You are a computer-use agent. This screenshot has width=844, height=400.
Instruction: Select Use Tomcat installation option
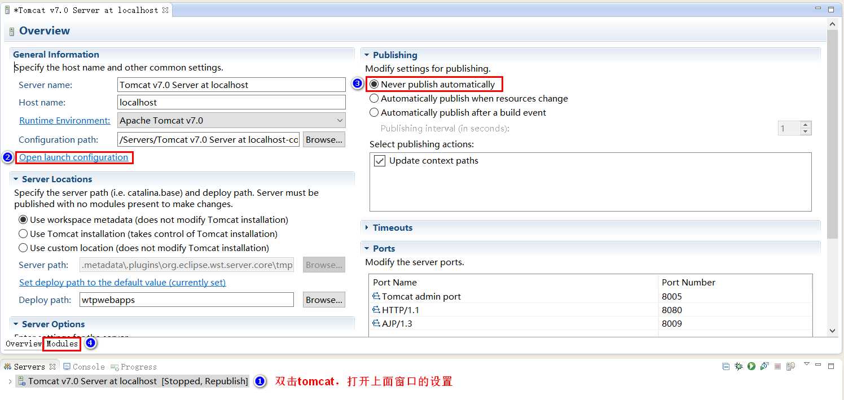(x=23, y=234)
